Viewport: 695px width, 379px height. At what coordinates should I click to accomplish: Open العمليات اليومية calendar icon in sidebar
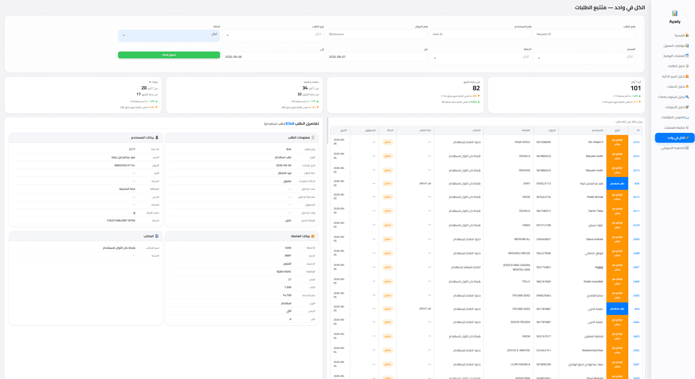(687, 56)
